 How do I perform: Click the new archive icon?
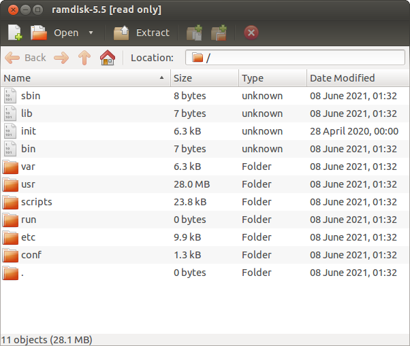[x=15, y=33]
